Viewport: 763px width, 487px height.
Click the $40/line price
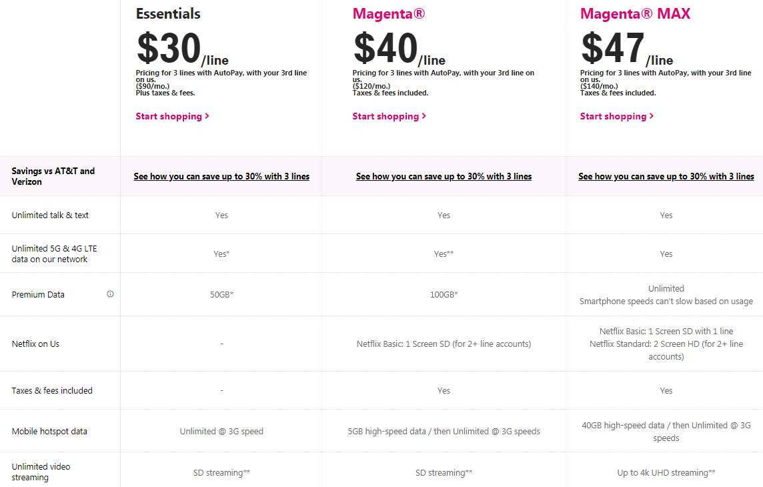pyautogui.click(x=398, y=50)
